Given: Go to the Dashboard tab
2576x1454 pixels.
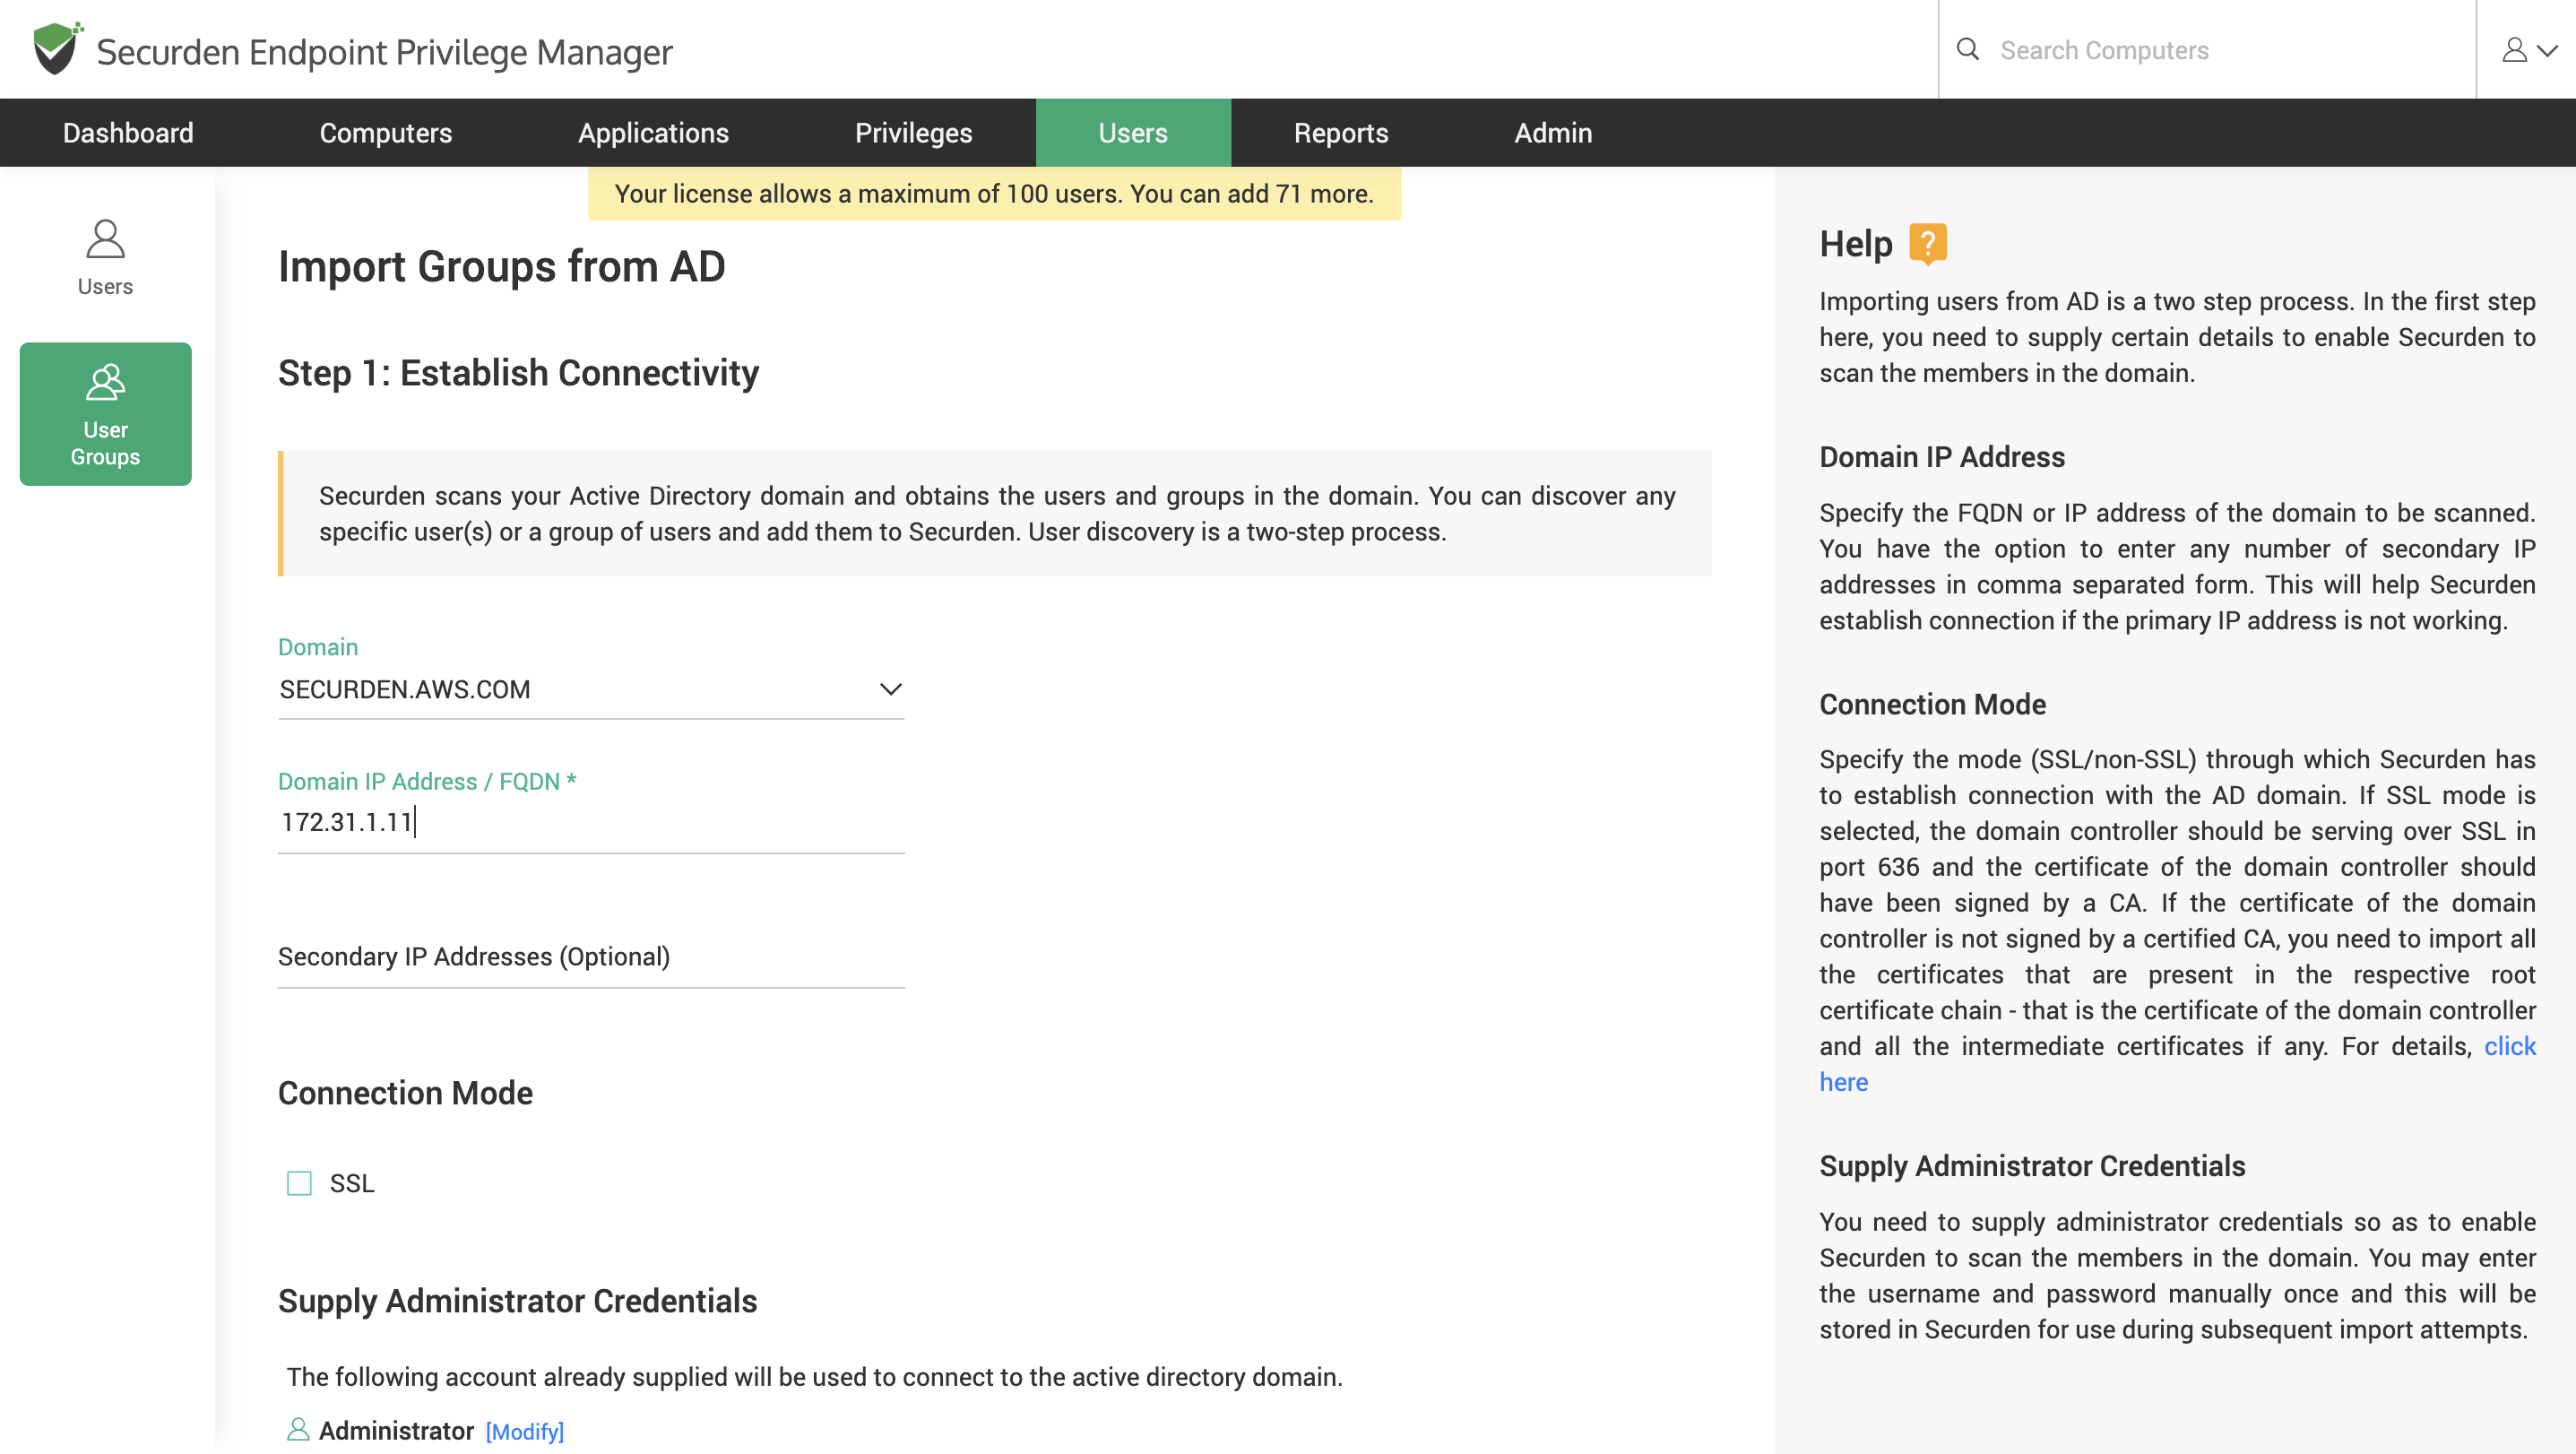Looking at the screenshot, I should click(128, 132).
